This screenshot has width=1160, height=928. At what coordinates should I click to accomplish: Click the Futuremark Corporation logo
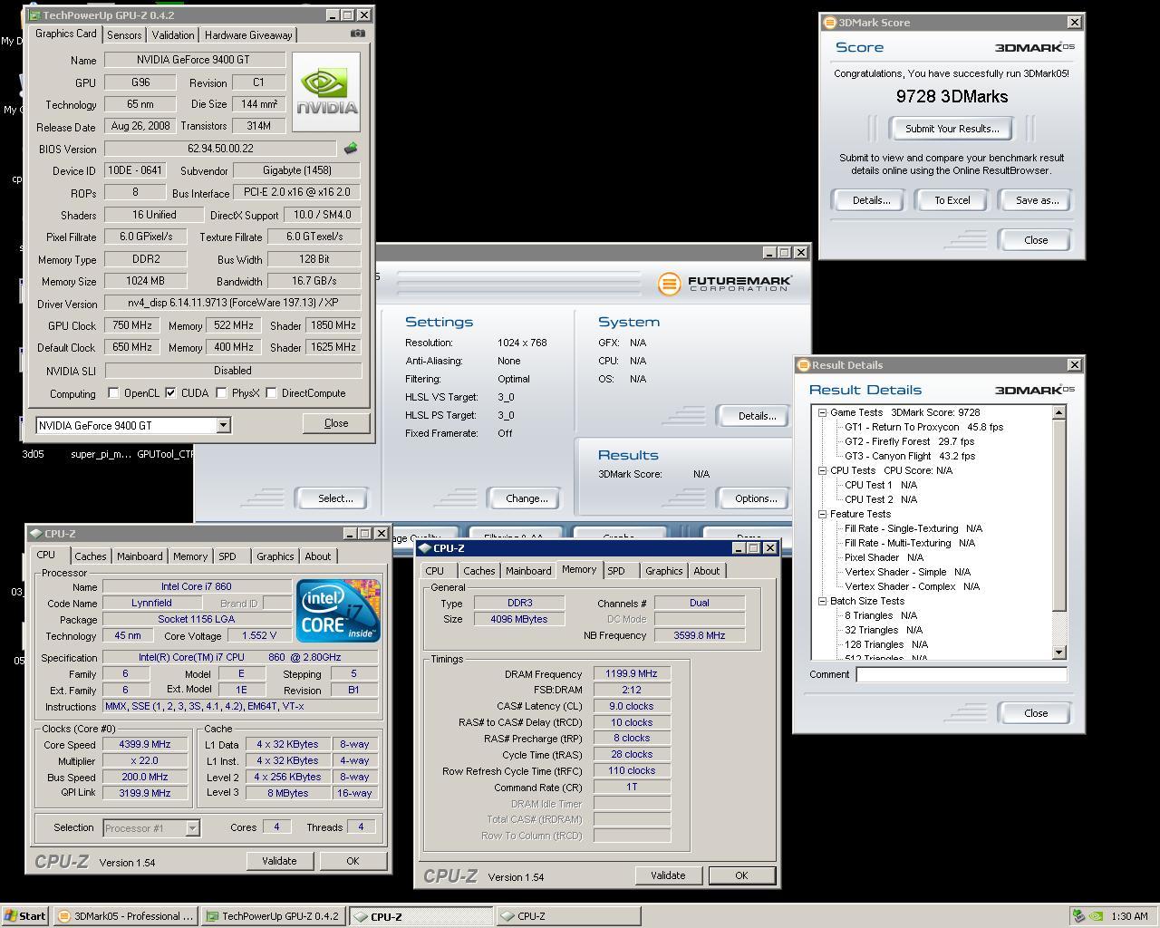coord(725,284)
